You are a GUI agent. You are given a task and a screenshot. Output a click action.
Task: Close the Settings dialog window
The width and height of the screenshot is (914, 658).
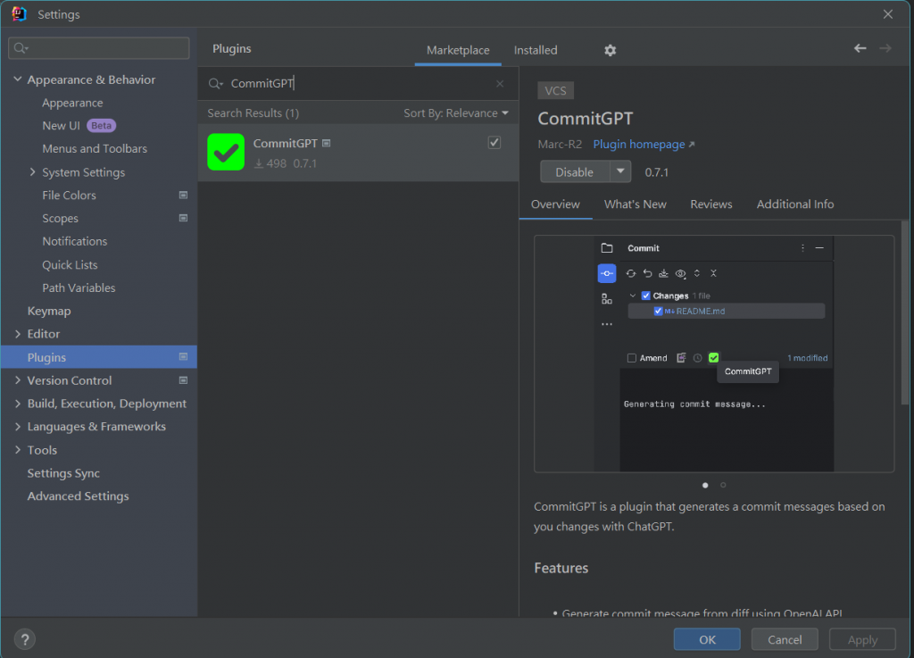888,14
